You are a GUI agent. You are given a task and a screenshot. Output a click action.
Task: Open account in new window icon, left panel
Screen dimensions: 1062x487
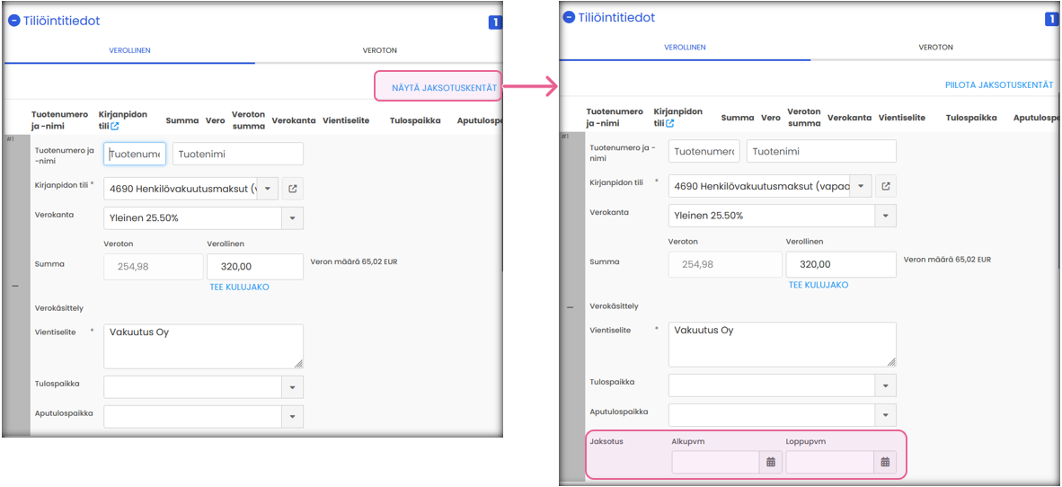tap(293, 189)
